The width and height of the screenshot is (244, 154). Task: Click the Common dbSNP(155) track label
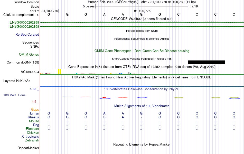(23, 63)
